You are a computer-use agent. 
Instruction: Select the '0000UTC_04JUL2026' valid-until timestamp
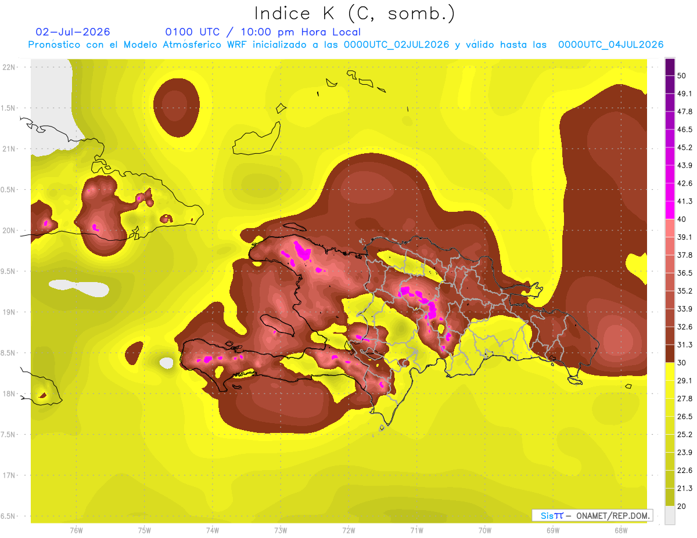point(611,45)
